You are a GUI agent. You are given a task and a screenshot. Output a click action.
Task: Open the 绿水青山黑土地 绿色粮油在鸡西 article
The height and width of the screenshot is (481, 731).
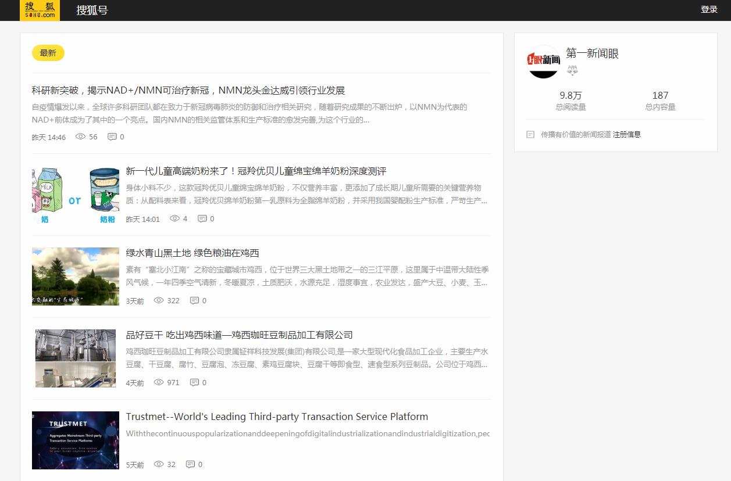(x=192, y=253)
